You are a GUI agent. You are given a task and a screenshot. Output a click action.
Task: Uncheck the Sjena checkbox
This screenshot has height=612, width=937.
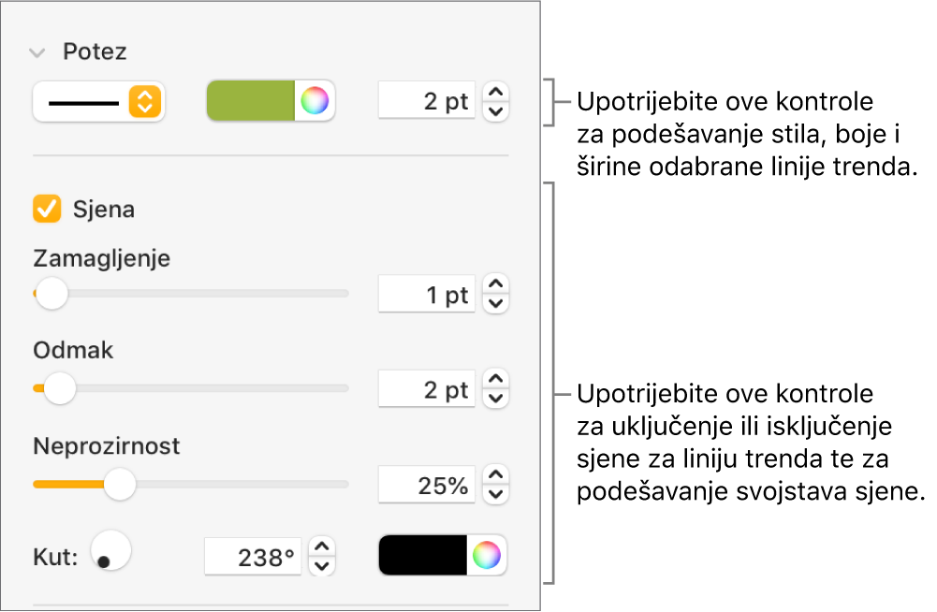point(46,209)
